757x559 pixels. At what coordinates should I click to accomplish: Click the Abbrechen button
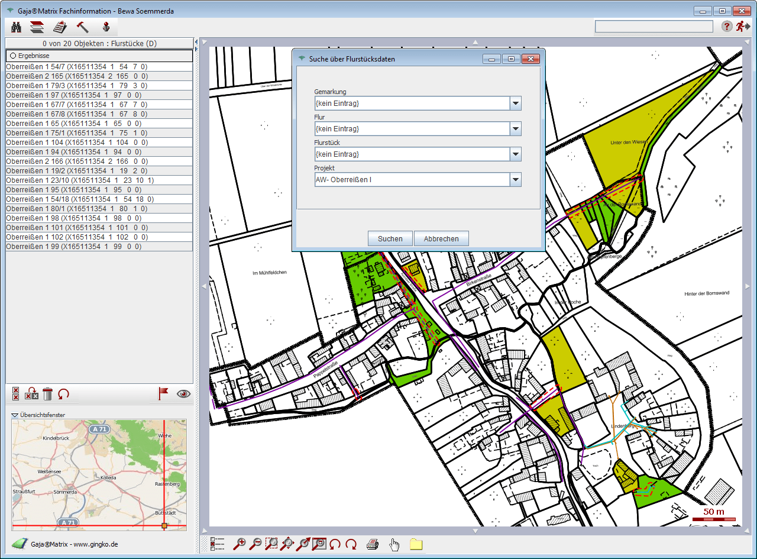[441, 239]
